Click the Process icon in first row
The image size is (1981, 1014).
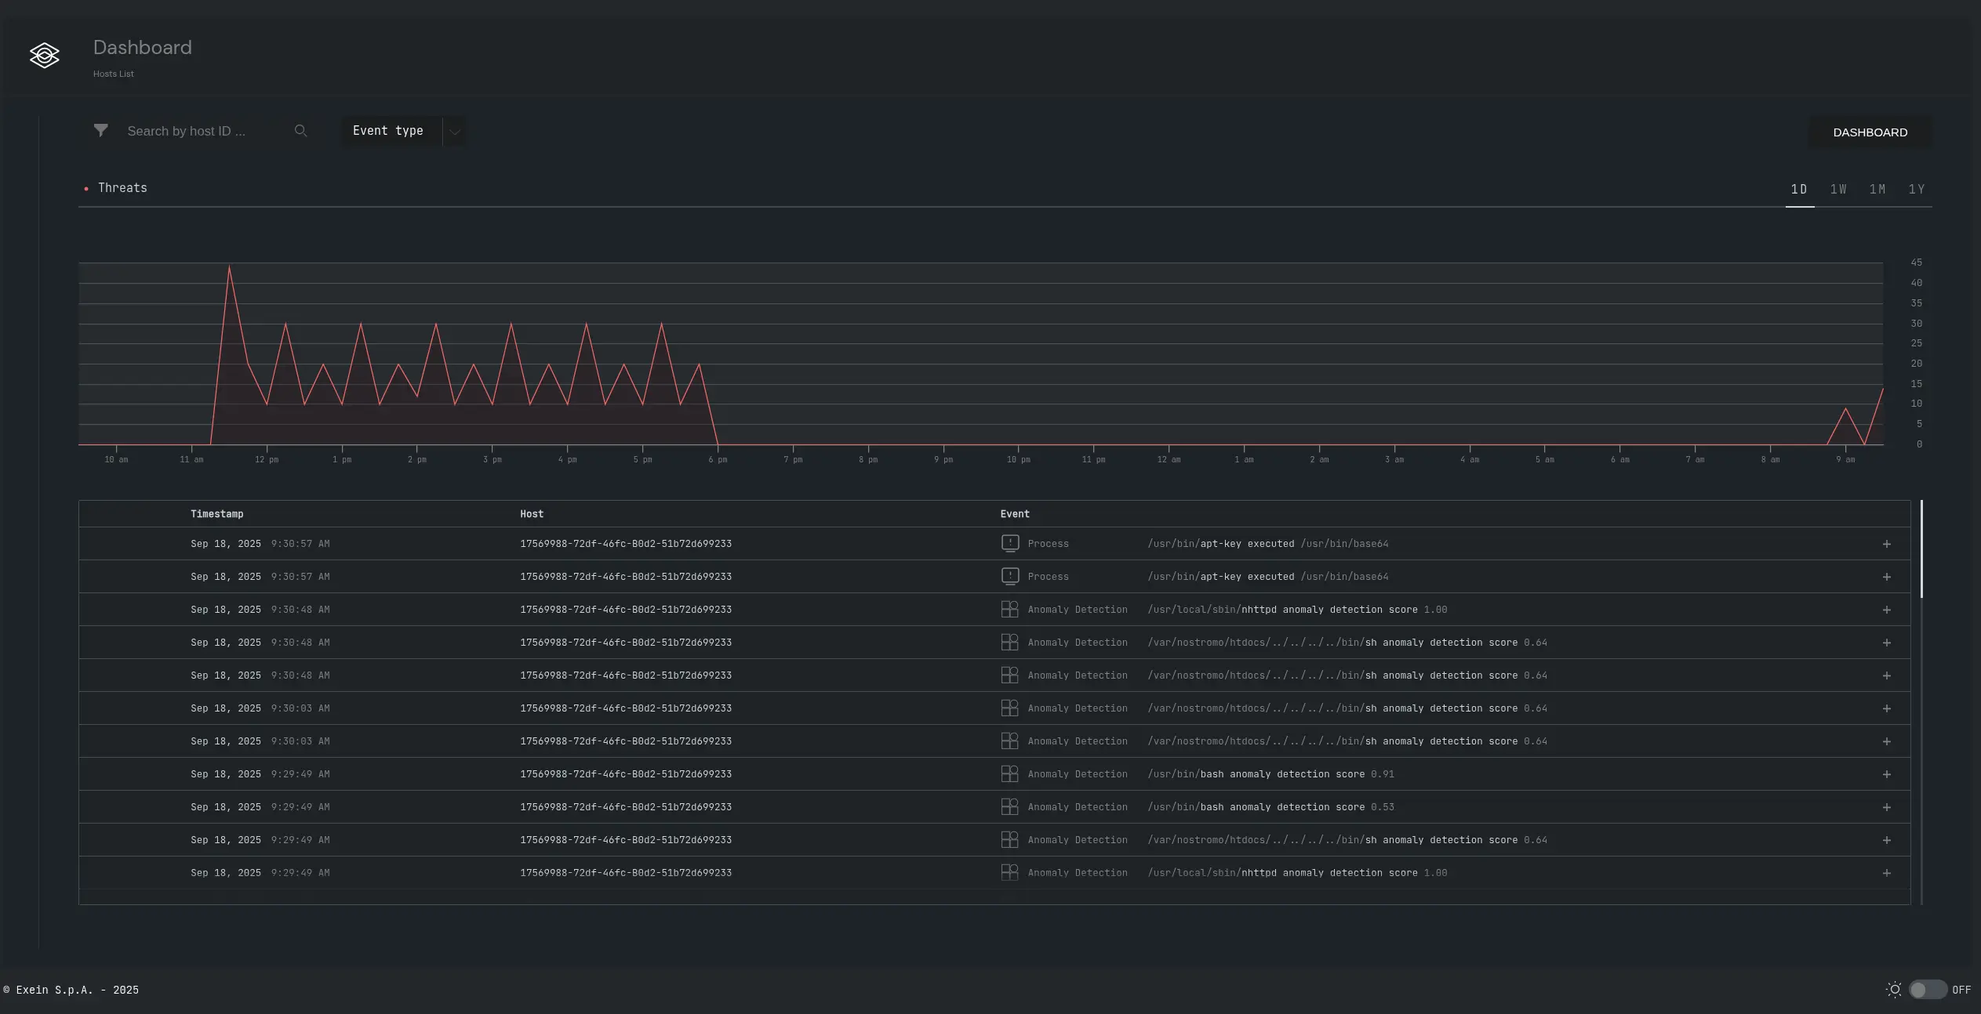1010,543
